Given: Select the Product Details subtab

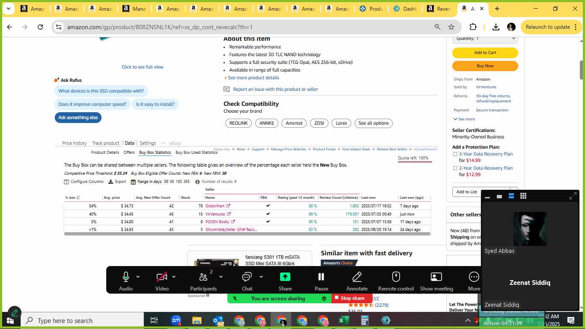Looking at the screenshot, I should coord(105,153).
